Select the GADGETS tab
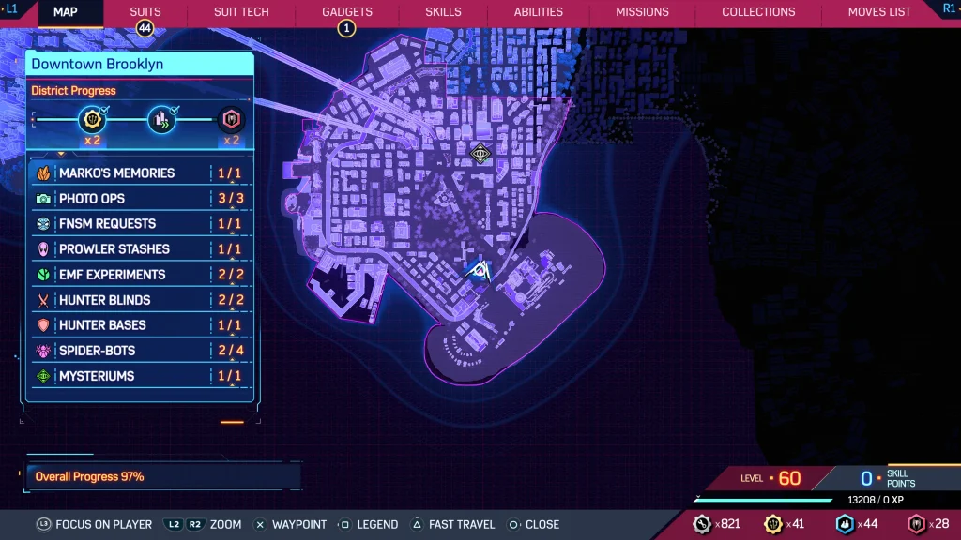Viewport: 961px width, 540px height. coord(346,12)
